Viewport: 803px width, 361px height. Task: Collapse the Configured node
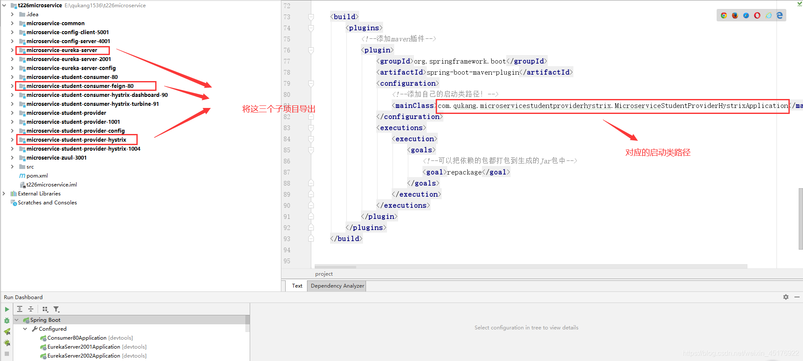tap(25, 329)
